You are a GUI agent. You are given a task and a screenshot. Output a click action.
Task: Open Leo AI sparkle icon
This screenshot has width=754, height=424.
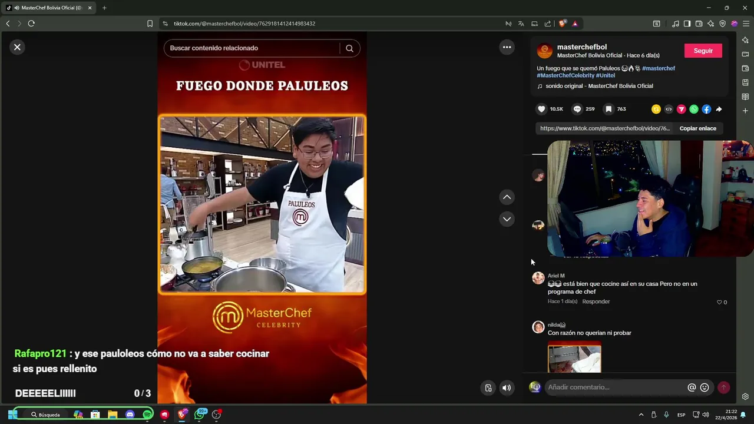click(710, 24)
